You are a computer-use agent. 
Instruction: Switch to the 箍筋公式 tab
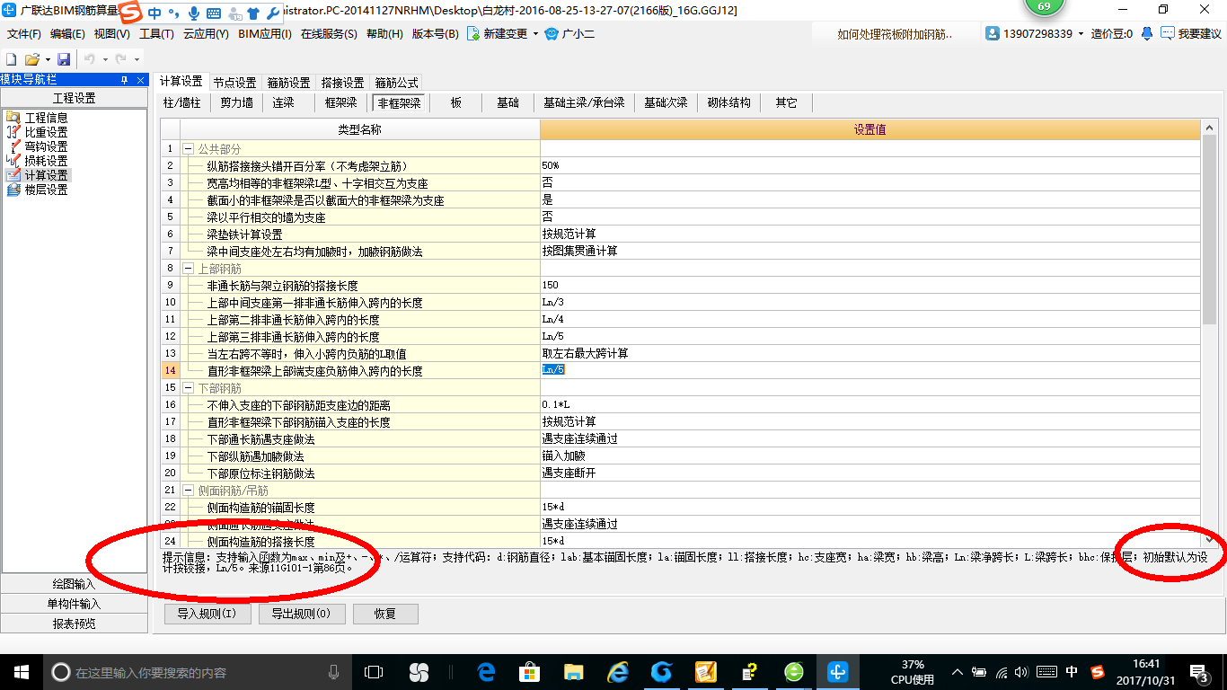click(x=396, y=82)
